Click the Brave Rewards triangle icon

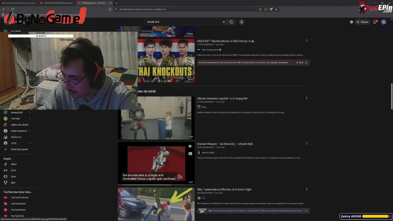[276, 9]
